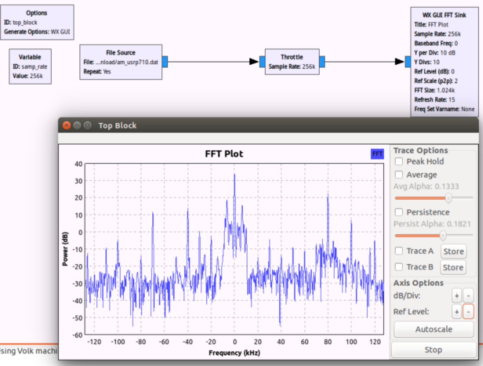Increase dB/Div with the plus button

tap(457, 296)
